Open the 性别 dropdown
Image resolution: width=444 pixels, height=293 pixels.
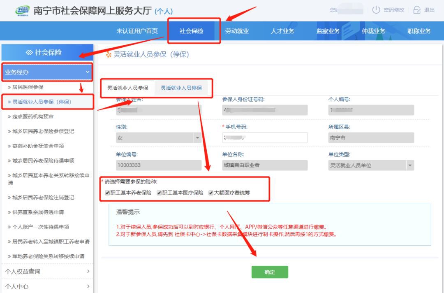pyautogui.click(x=197, y=138)
